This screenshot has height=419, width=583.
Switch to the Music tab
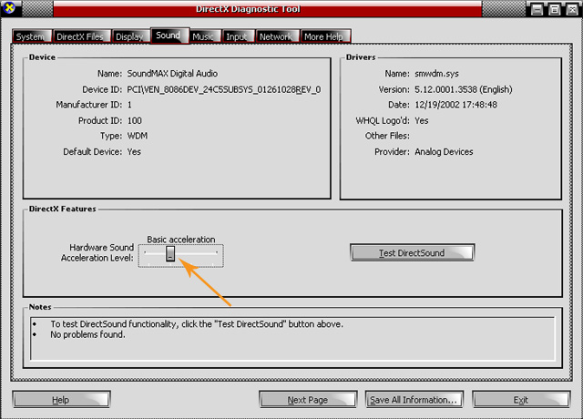tap(204, 36)
